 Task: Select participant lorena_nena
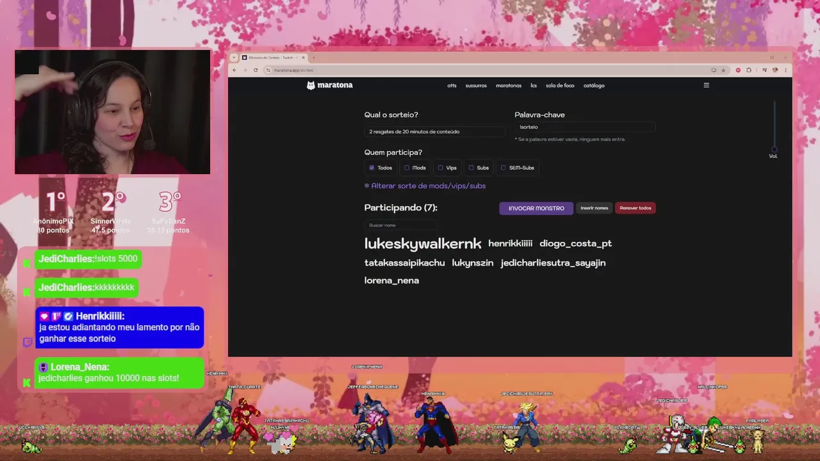391,280
